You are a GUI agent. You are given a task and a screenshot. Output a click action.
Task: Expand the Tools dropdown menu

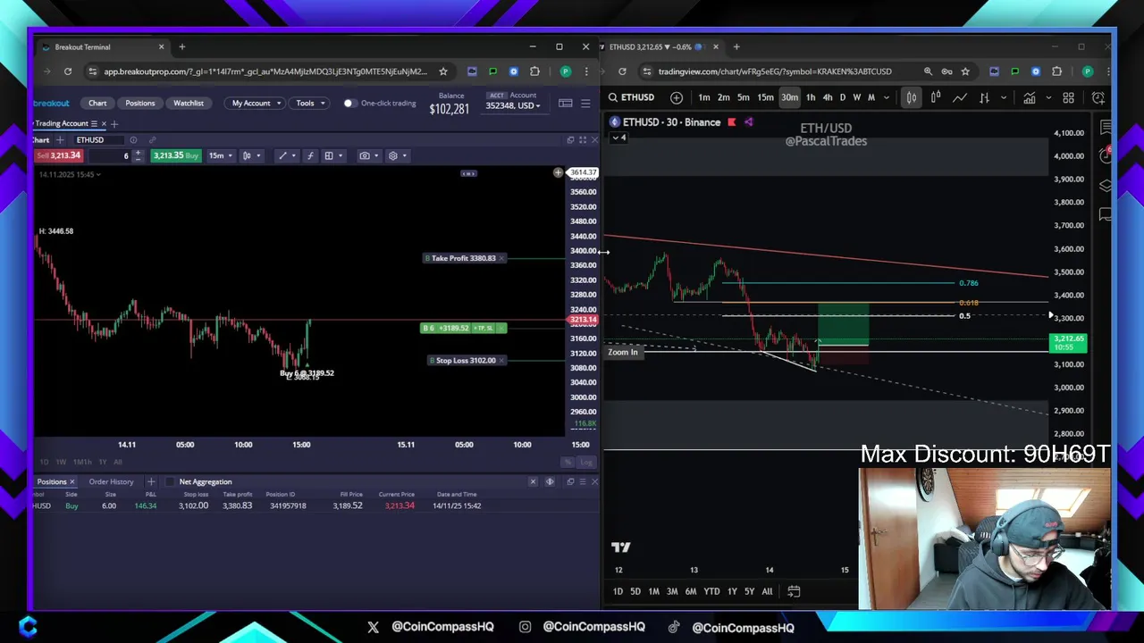[310, 104]
